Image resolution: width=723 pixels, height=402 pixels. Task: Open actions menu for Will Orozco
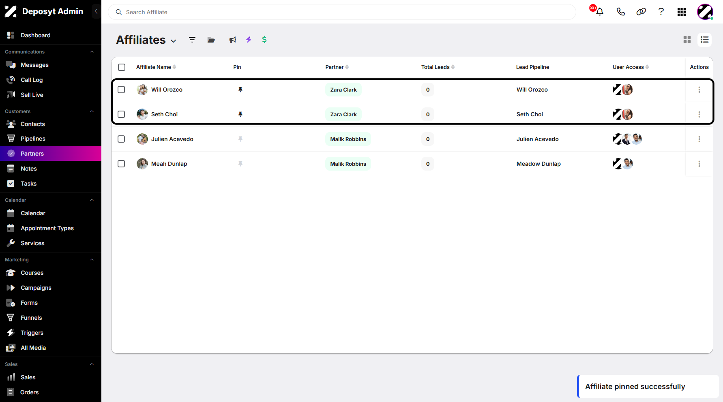tap(699, 90)
